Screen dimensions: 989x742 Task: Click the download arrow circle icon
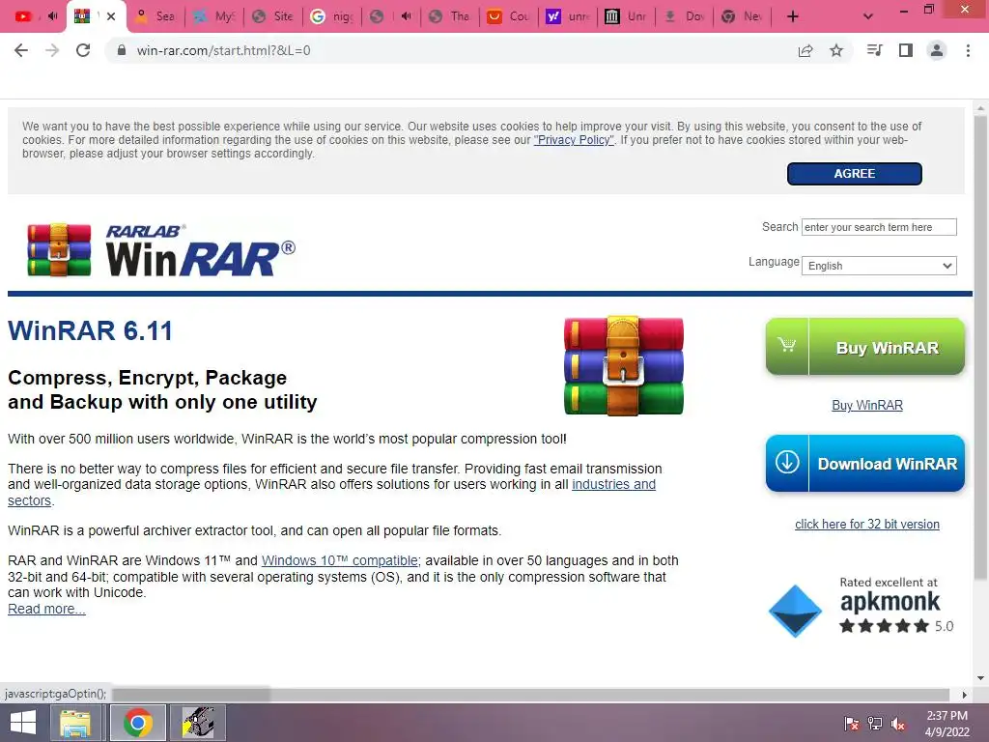point(787,462)
